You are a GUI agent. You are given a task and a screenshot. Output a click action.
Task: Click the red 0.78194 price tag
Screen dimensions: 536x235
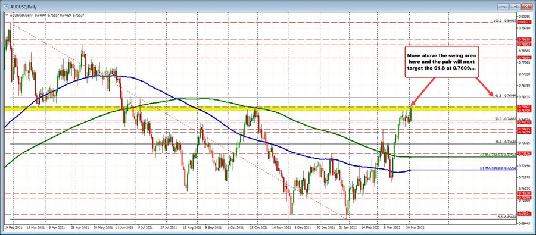pyautogui.click(x=523, y=58)
